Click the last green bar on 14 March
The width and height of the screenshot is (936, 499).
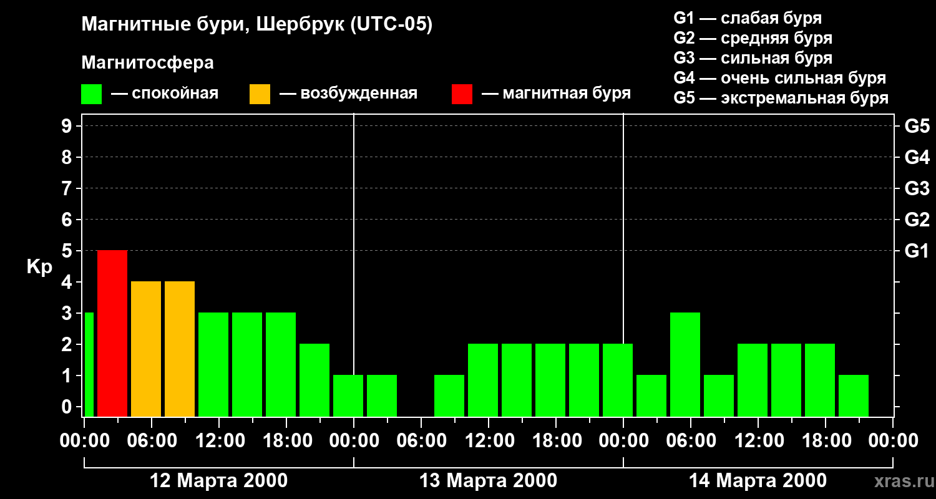[x=854, y=395]
